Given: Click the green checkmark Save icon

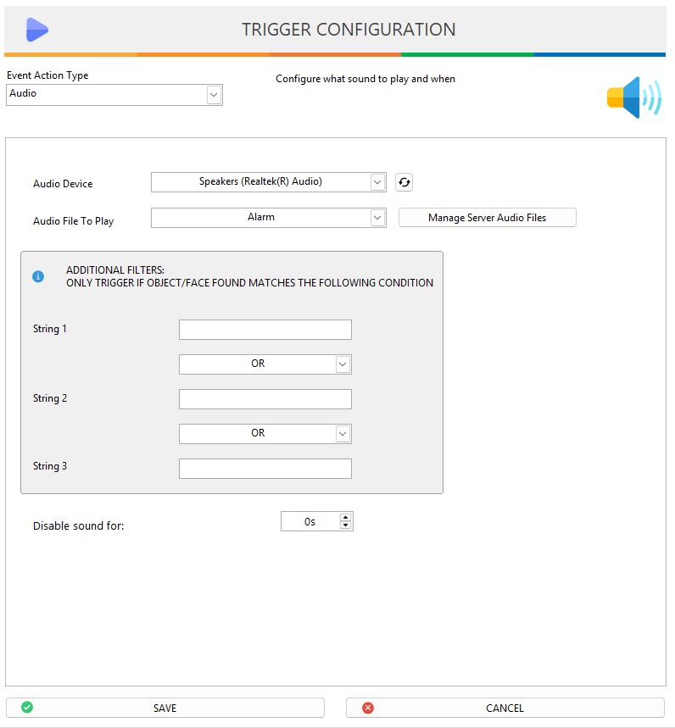Looking at the screenshot, I should pos(27,707).
